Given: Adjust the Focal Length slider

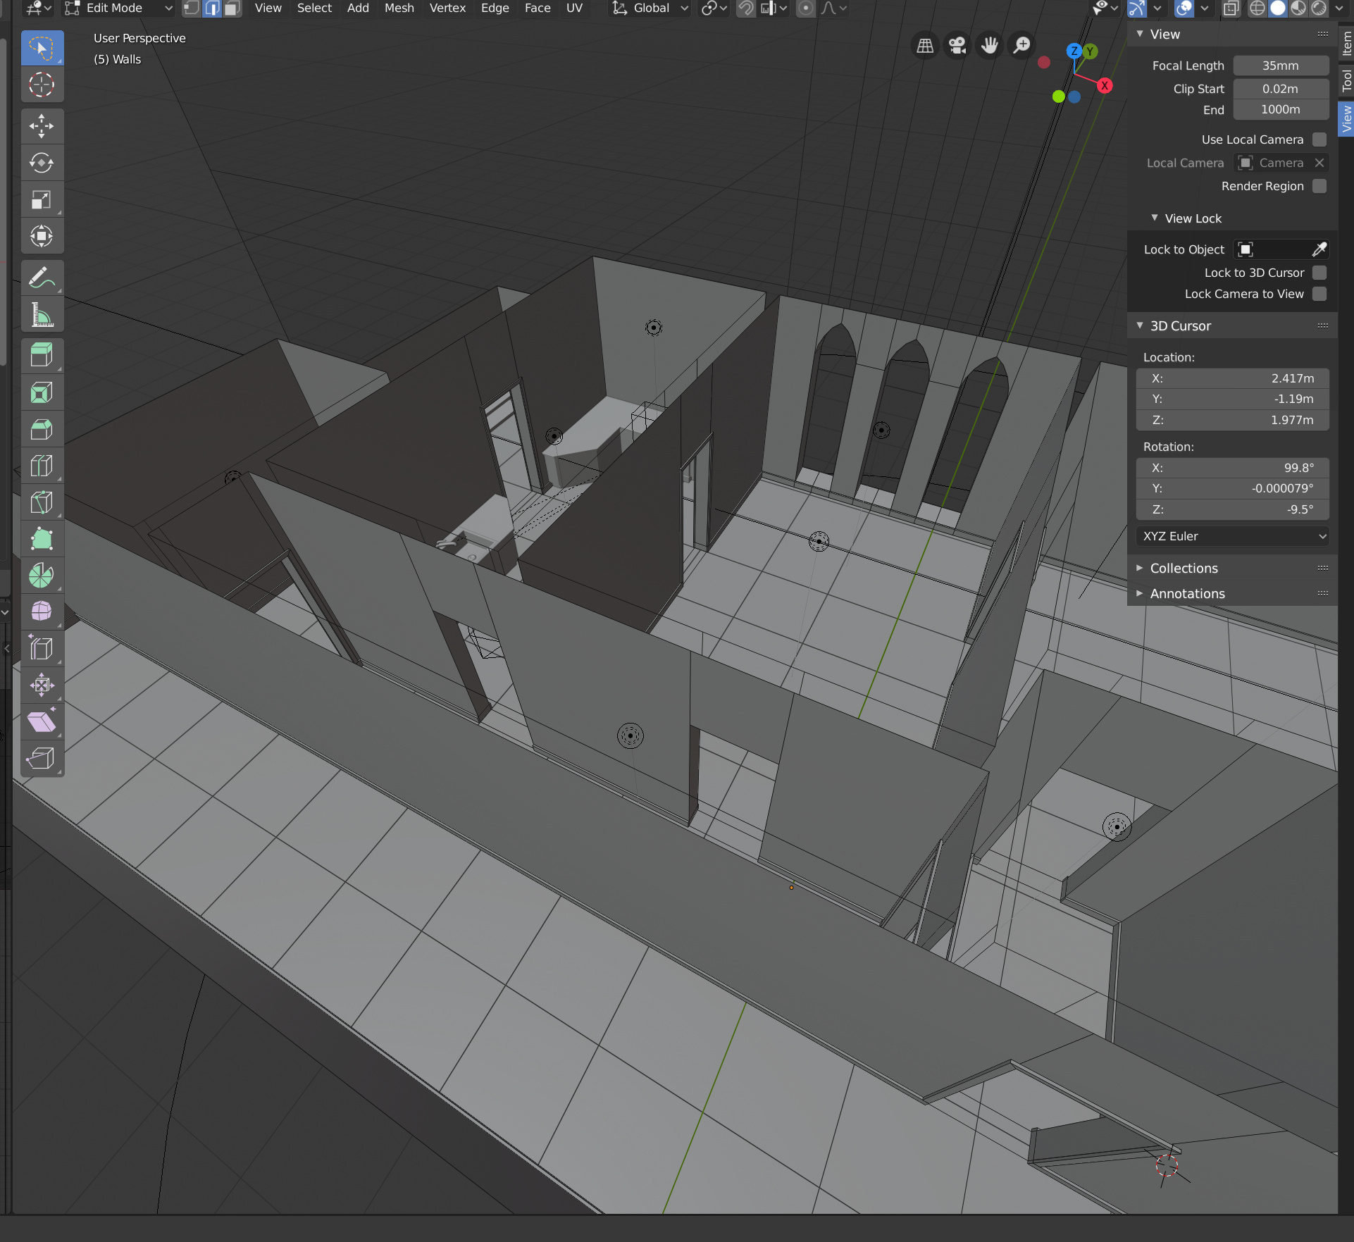Looking at the screenshot, I should [1281, 66].
